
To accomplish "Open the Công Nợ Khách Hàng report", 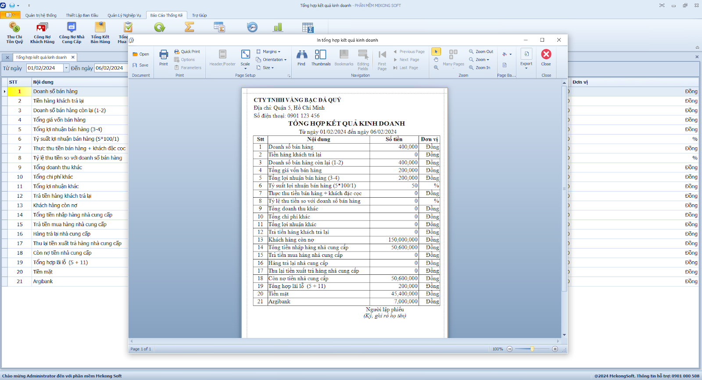I will coord(42,33).
